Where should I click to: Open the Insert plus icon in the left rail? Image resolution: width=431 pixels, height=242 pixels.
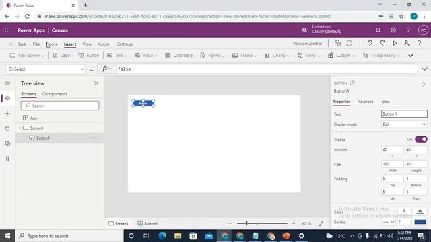[7, 114]
